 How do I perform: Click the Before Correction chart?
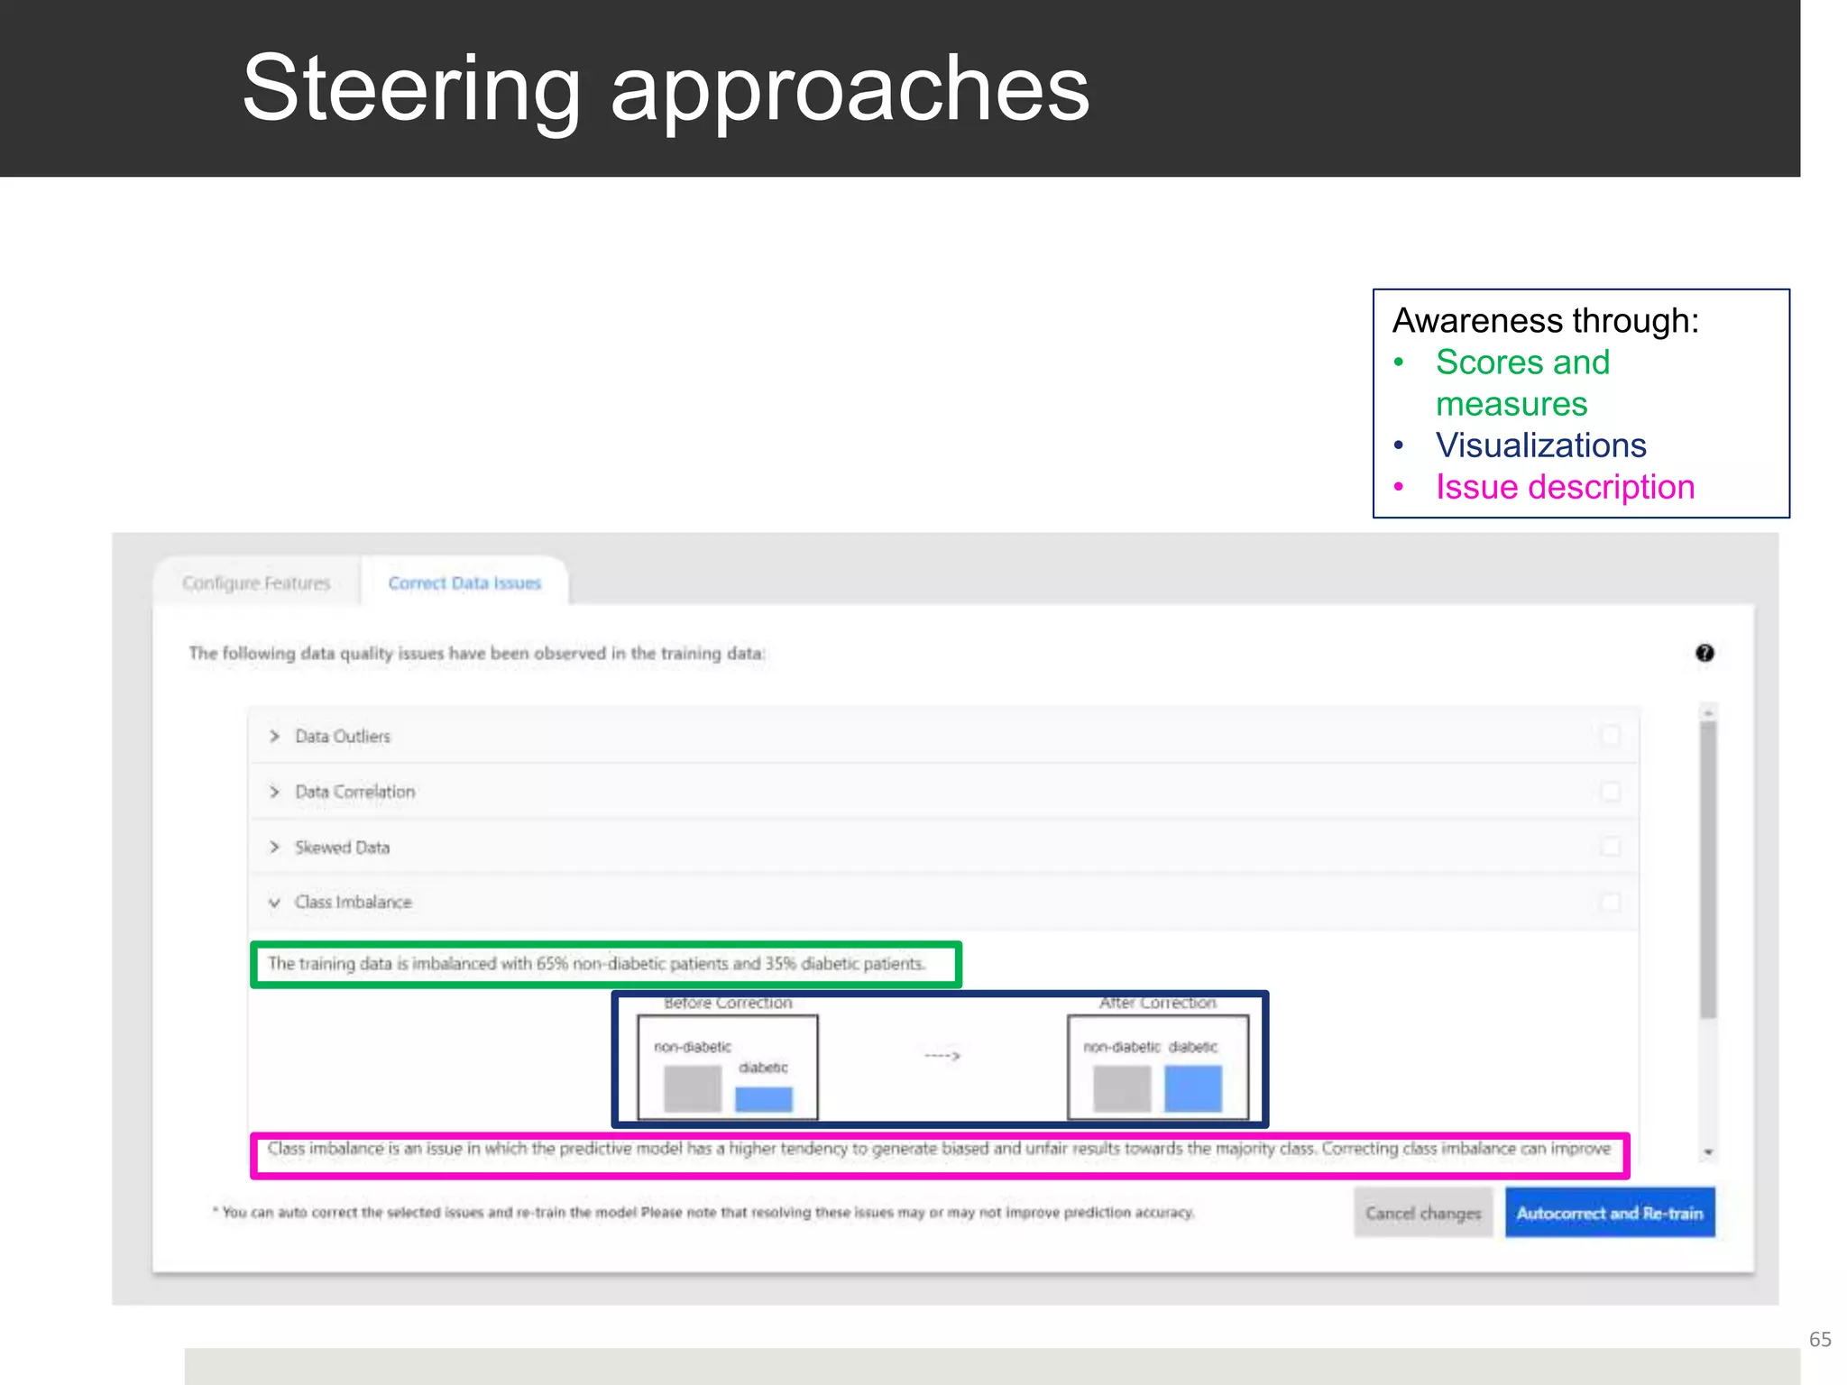click(x=728, y=1068)
